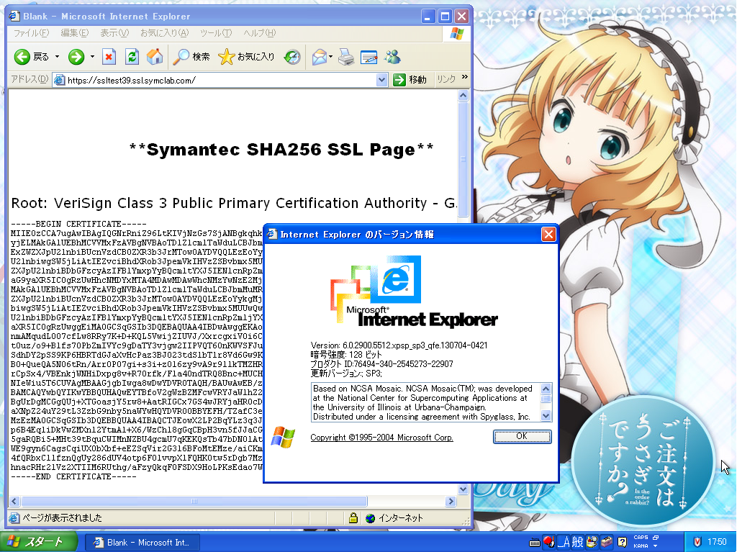Open the お気に入り(A) menu
The width and height of the screenshot is (737, 552).
[165, 33]
